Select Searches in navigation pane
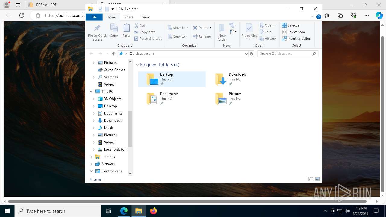The image size is (386, 217). click(x=111, y=77)
